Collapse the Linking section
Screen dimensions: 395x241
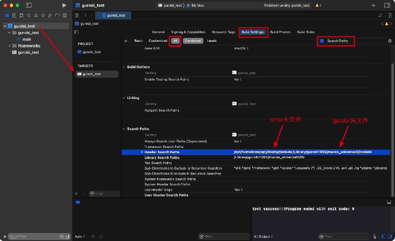pyautogui.click(x=124, y=98)
